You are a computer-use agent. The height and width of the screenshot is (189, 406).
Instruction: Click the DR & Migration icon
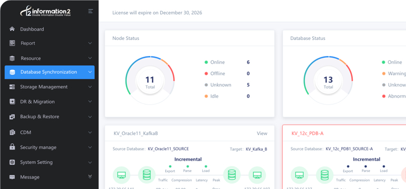[12, 101]
